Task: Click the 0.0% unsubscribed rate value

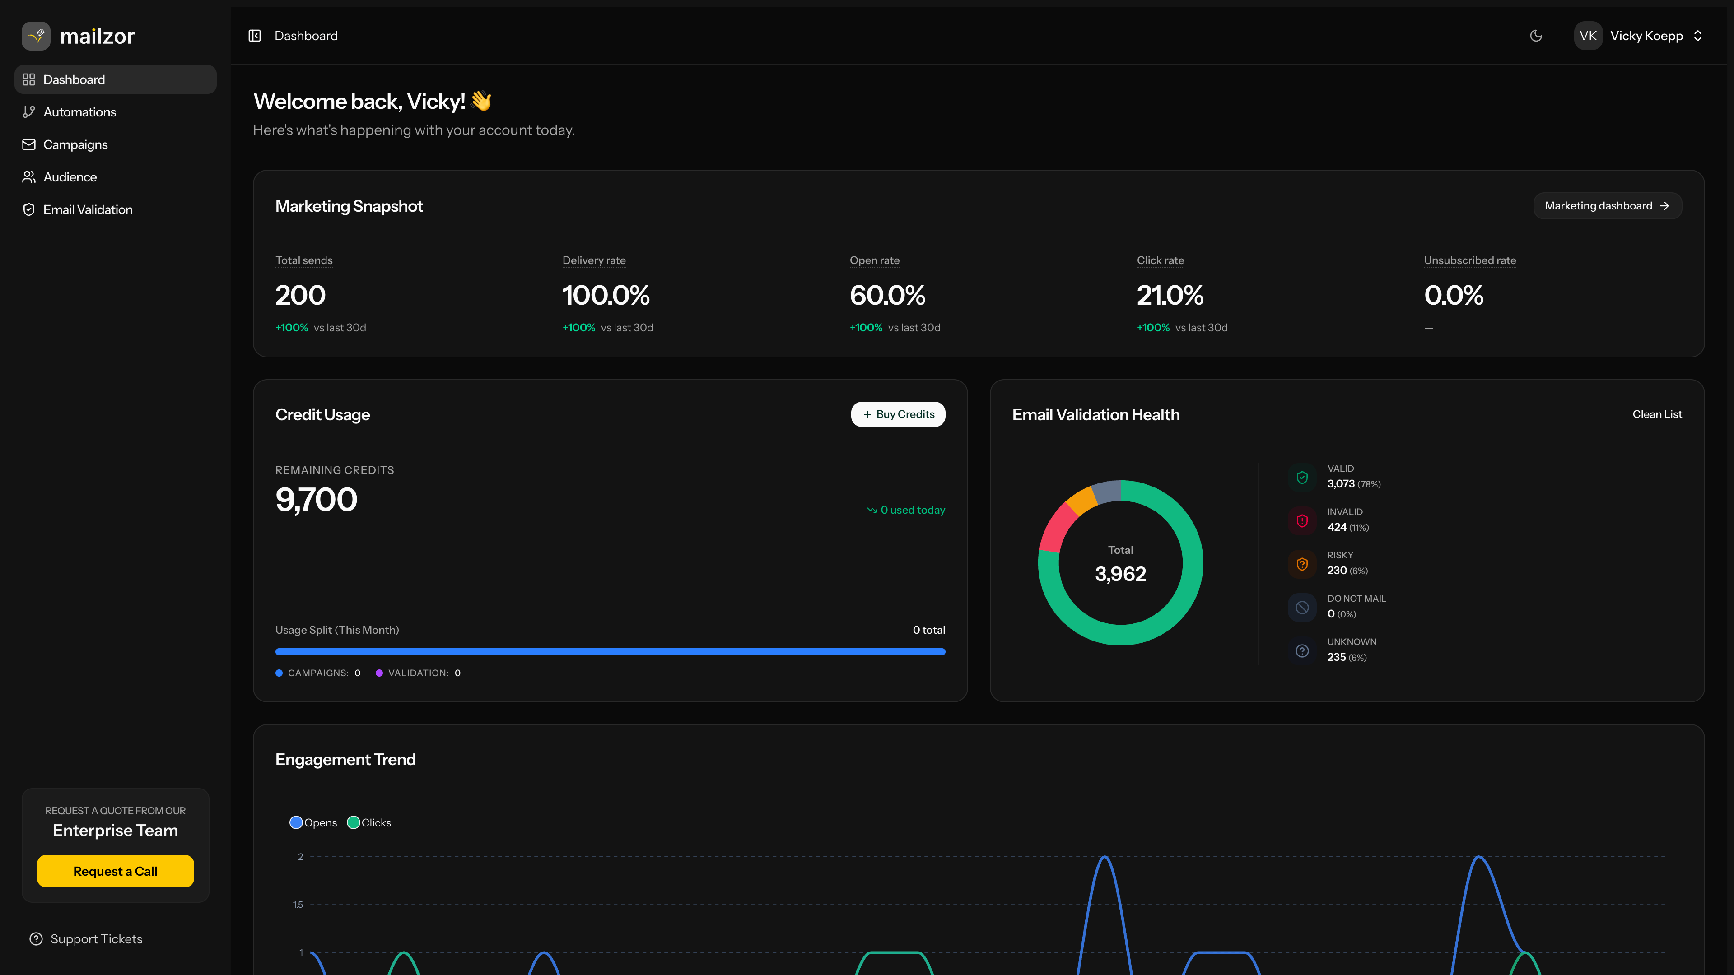Action: point(1453,295)
